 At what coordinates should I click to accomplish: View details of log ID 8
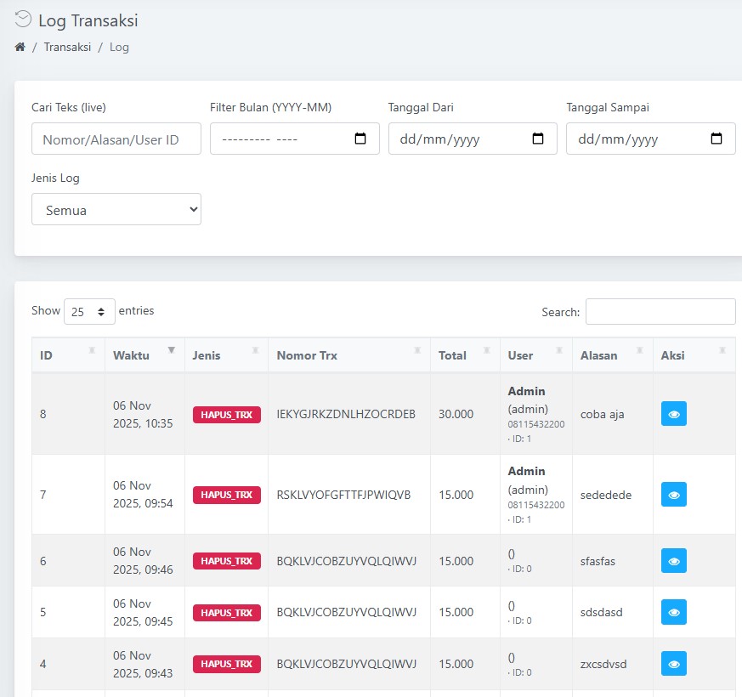pyautogui.click(x=673, y=414)
